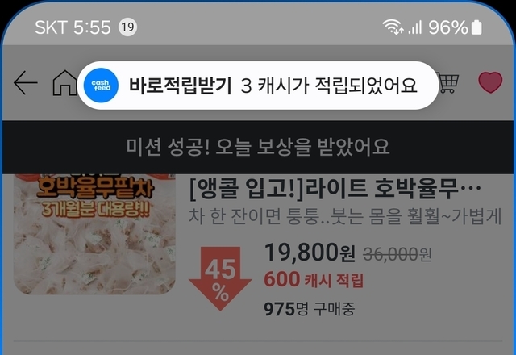
Task: Tap the 차 한 잔이면 product subtitle
Action: tap(345, 216)
